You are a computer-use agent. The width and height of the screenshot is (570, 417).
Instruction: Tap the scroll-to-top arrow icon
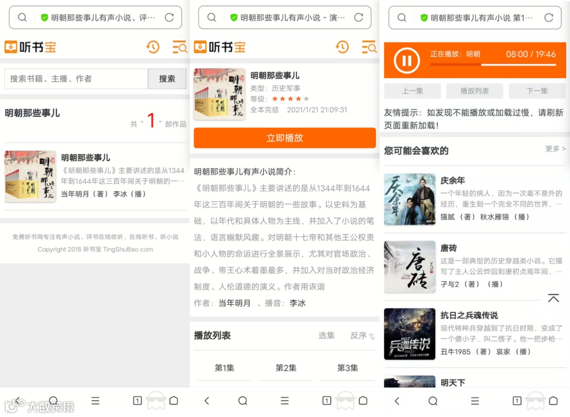click(553, 298)
